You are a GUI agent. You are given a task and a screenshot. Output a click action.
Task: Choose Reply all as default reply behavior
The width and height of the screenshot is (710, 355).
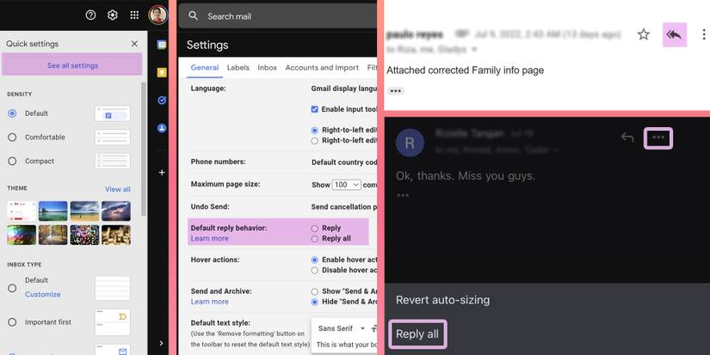coord(315,239)
